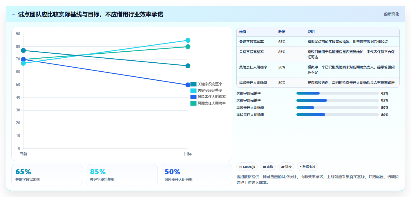Click the 50% cell in the table
The width and height of the screenshot is (411, 197).
click(282, 67)
